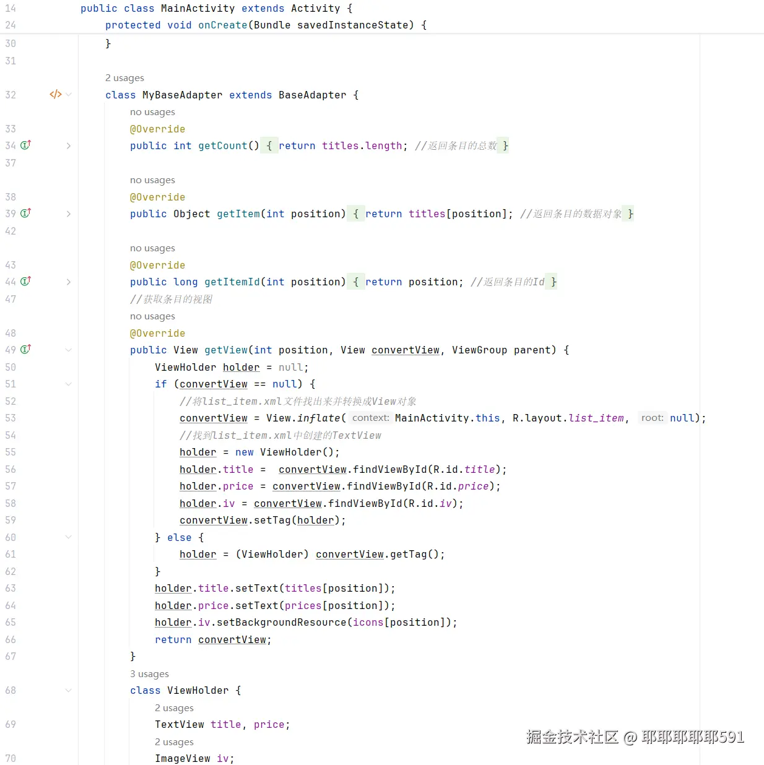This screenshot has width=764, height=765.
Task: Click 'setBackgroundResource' on line 65
Action: (282, 623)
